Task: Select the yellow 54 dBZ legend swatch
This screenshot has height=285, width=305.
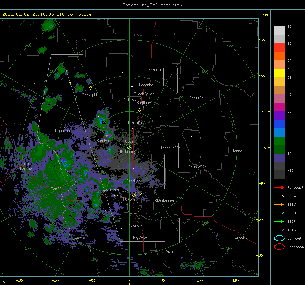Action: pyautogui.click(x=279, y=73)
